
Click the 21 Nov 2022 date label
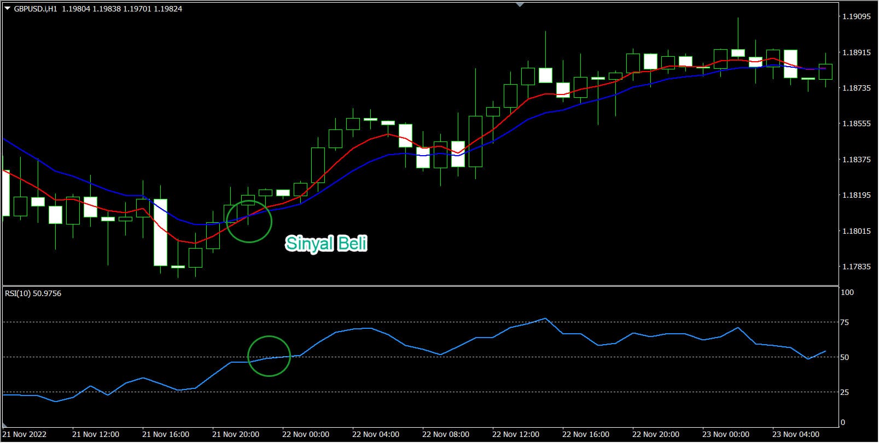point(25,434)
